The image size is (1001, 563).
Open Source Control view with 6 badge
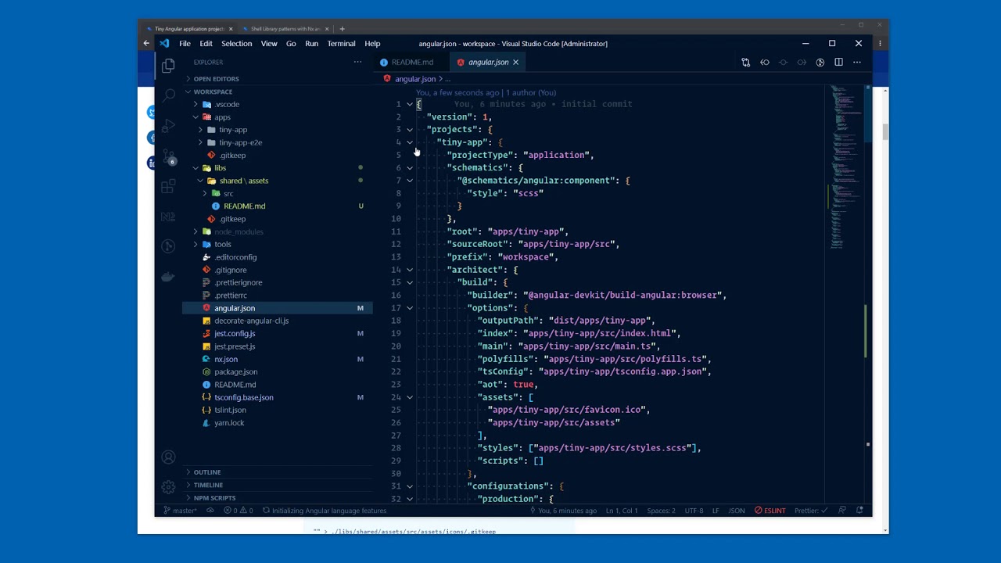(x=168, y=156)
